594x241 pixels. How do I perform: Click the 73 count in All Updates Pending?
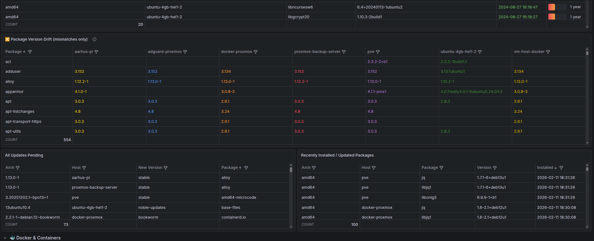click(x=66, y=225)
